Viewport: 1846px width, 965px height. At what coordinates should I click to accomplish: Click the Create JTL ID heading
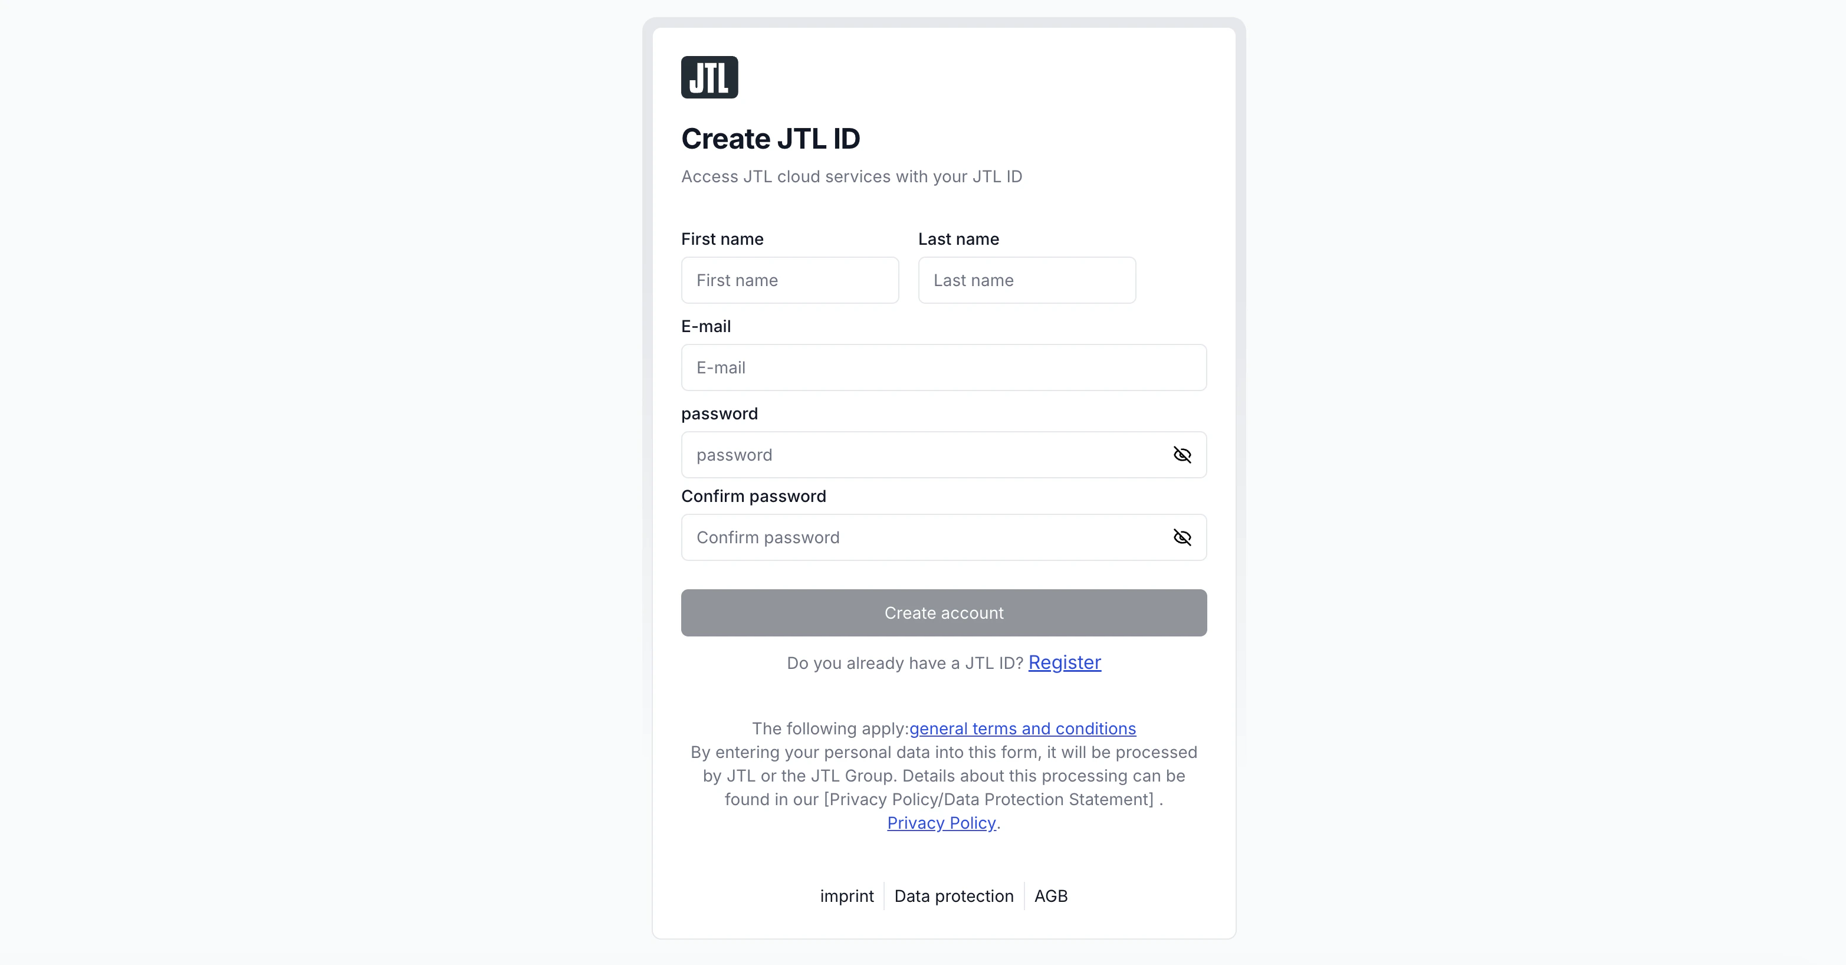coord(770,137)
